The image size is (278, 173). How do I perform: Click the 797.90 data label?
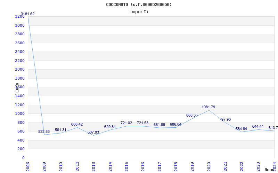pos(225,119)
